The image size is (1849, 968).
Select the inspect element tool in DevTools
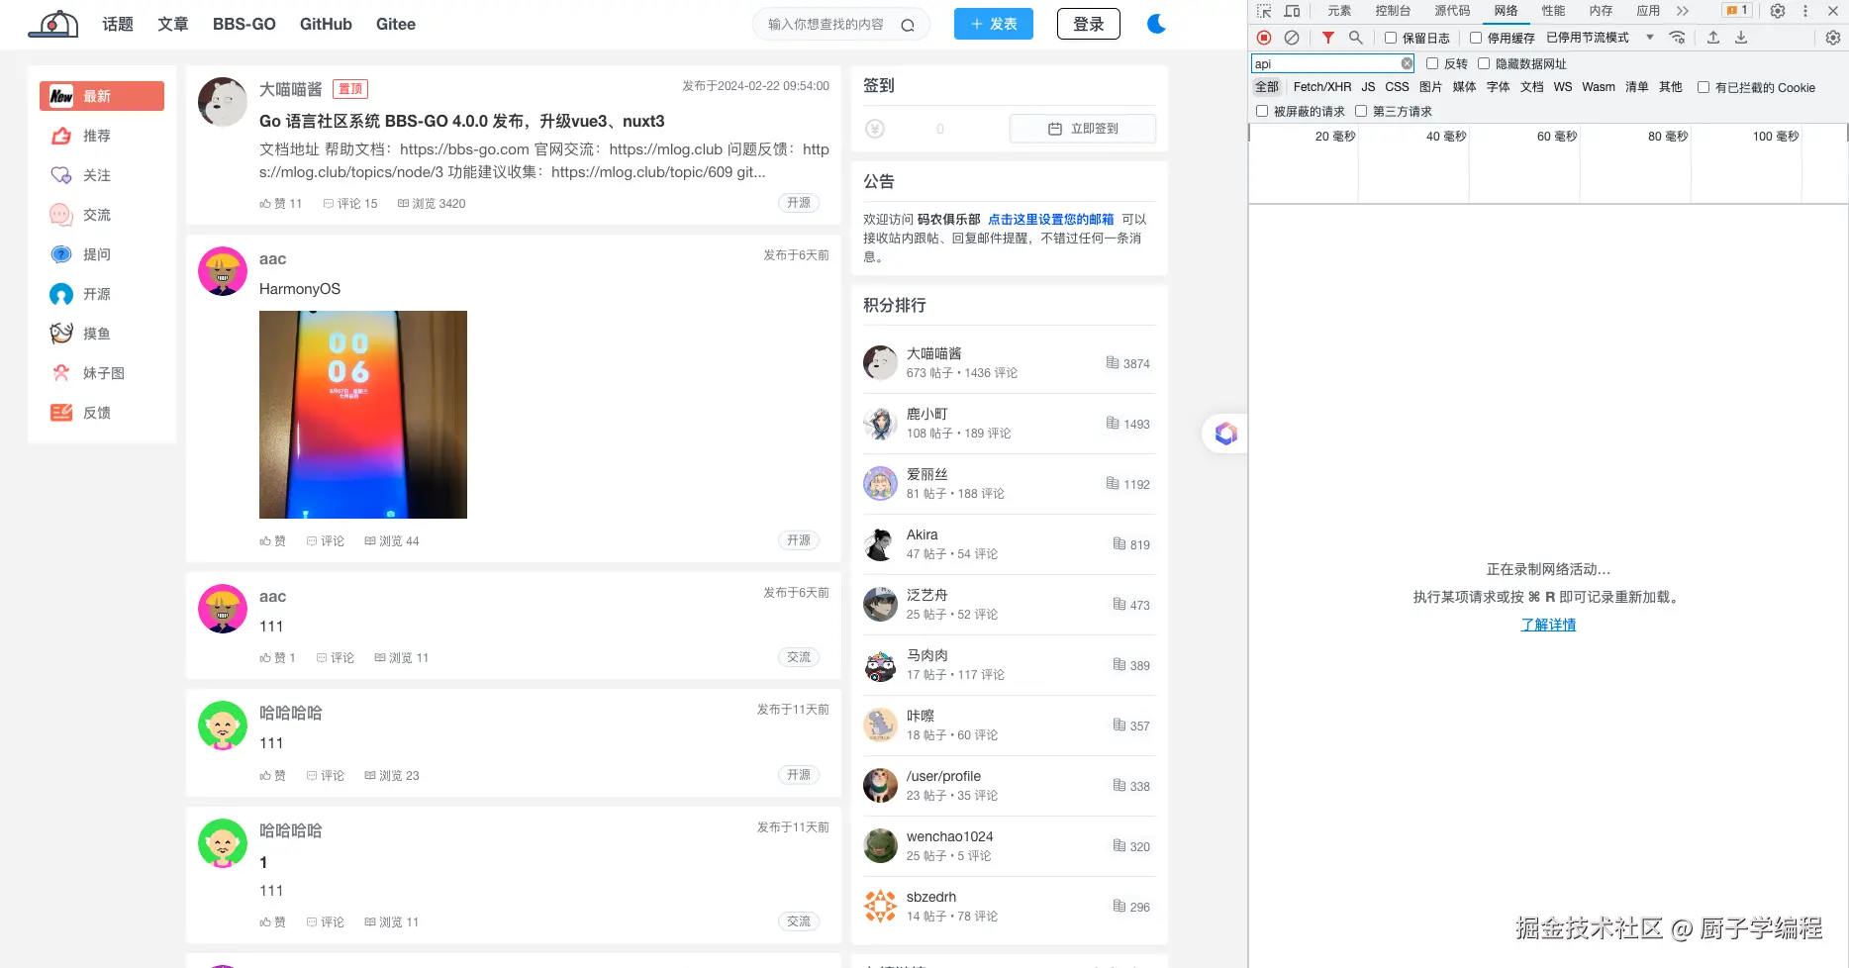click(1263, 11)
